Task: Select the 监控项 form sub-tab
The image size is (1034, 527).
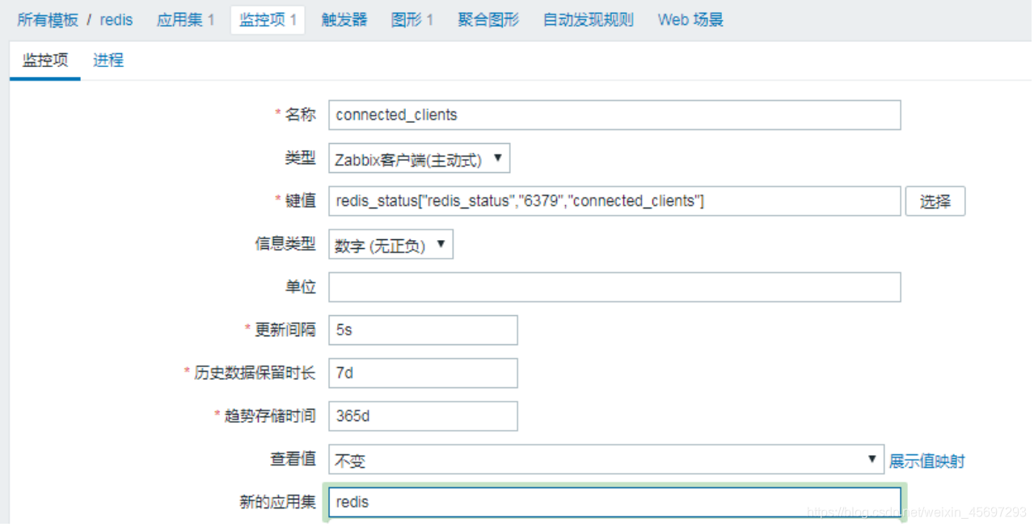Action: [x=45, y=61]
